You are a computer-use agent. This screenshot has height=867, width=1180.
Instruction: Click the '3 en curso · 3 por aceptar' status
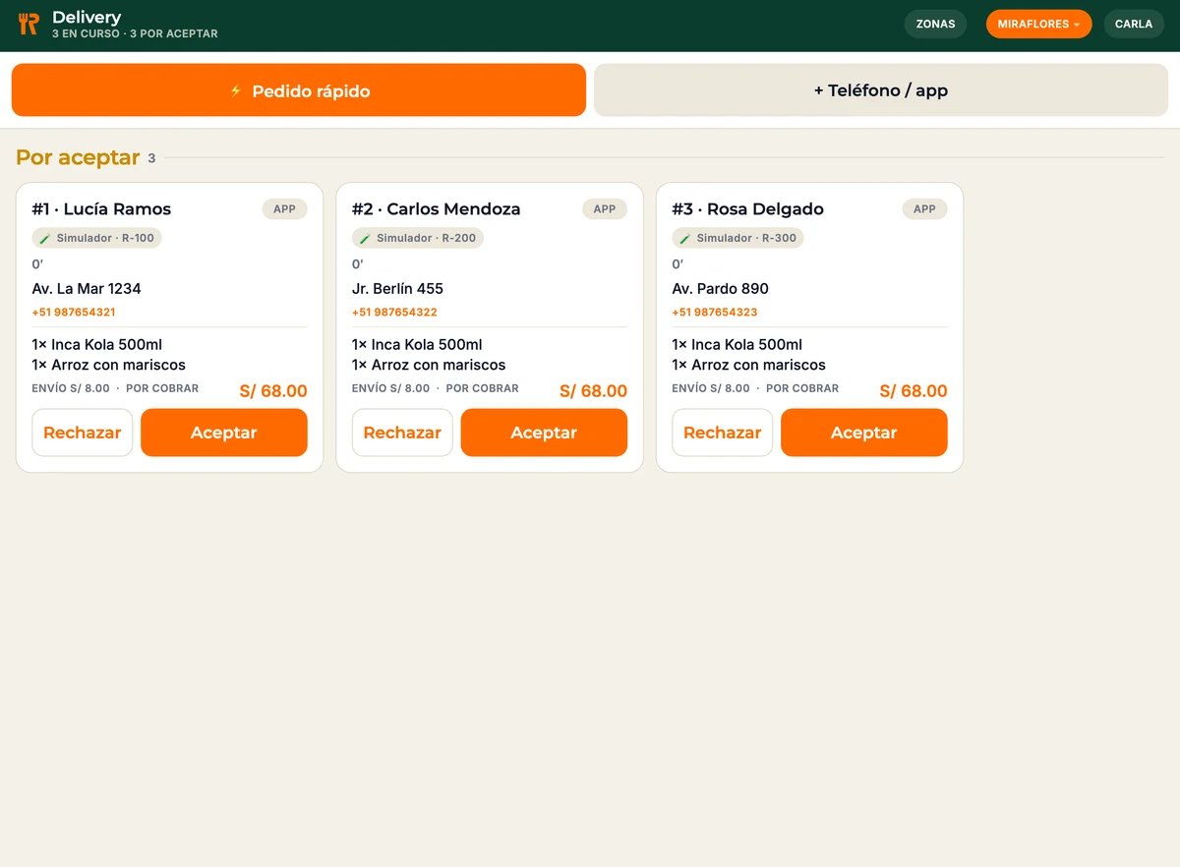[x=135, y=34]
